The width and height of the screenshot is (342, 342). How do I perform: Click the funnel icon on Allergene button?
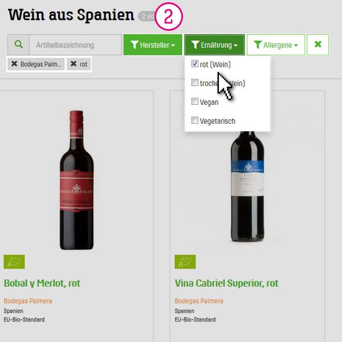258,44
